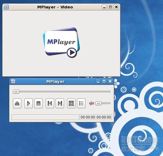163x156 pixels.
Task: Click the middle of the seek bar track
Action: tap(62, 91)
